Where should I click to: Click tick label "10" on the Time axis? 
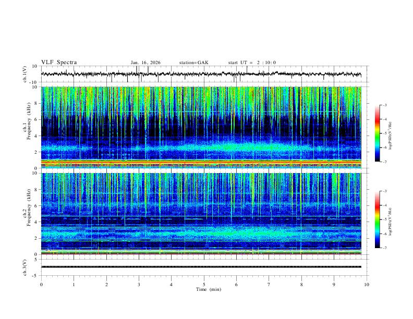point(367,285)
